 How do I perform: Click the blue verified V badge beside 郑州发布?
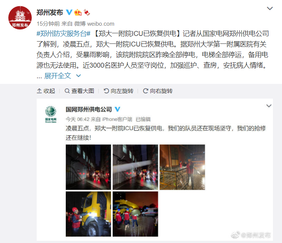[x=69, y=12]
